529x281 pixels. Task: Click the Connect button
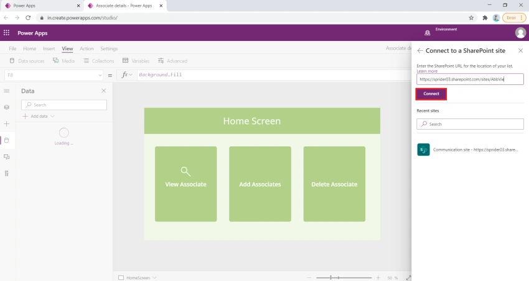click(431, 94)
